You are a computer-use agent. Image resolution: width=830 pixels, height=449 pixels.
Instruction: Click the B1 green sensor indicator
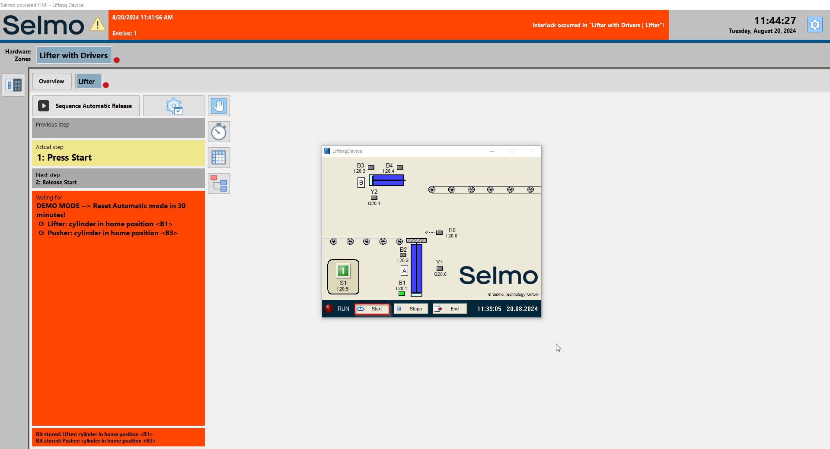[402, 294]
